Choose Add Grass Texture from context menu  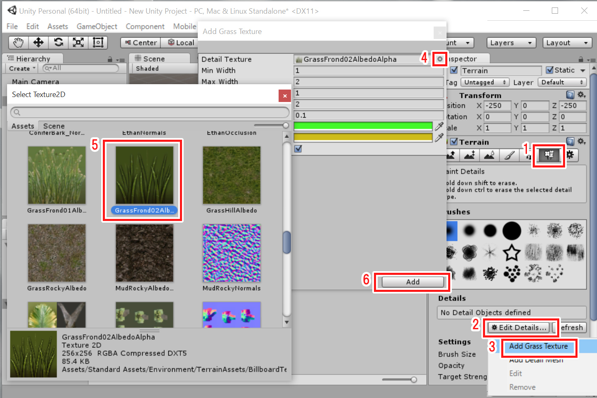point(539,346)
